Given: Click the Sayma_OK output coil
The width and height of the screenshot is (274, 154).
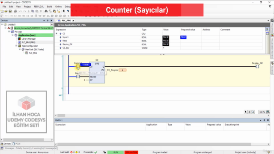Looking at the screenshot, I should click(257, 67).
